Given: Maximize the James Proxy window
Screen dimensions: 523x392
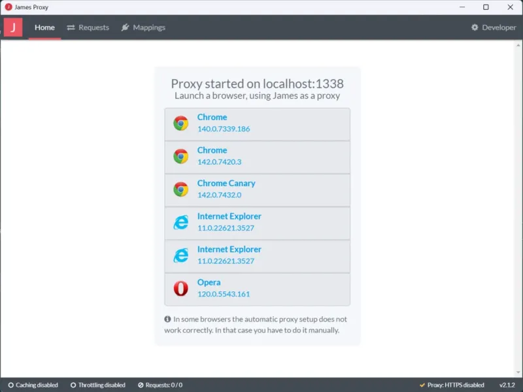Looking at the screenshot, I should tap(486, 7).
